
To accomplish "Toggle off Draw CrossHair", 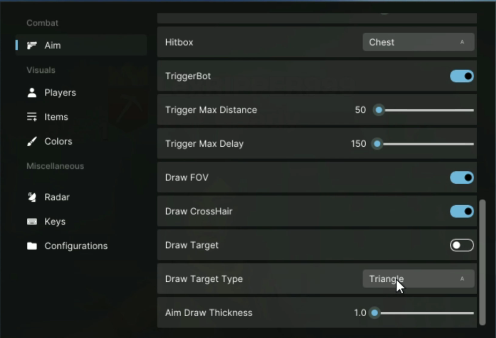I will point(462,211).
